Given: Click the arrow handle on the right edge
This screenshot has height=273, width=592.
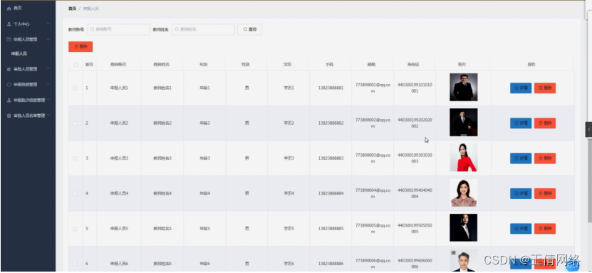Looking at the screenshot, I should pyautogui.click(x=588, y=129).
